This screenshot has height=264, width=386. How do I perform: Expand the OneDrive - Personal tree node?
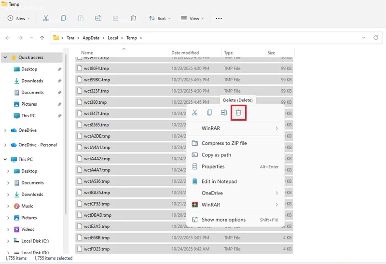5,145
